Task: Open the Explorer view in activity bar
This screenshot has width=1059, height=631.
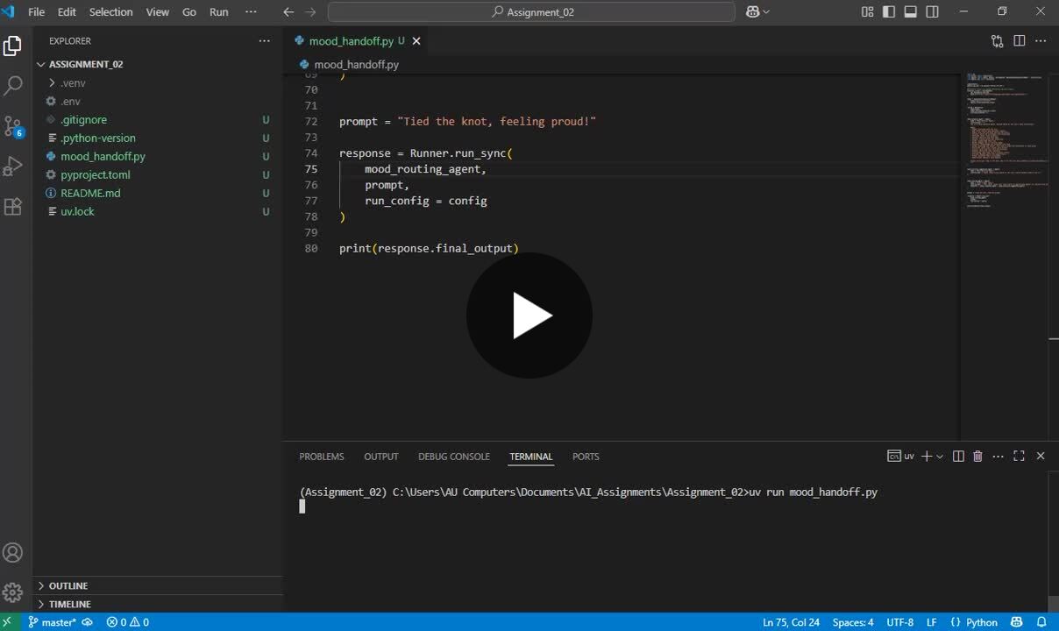Action: point(13,46)
